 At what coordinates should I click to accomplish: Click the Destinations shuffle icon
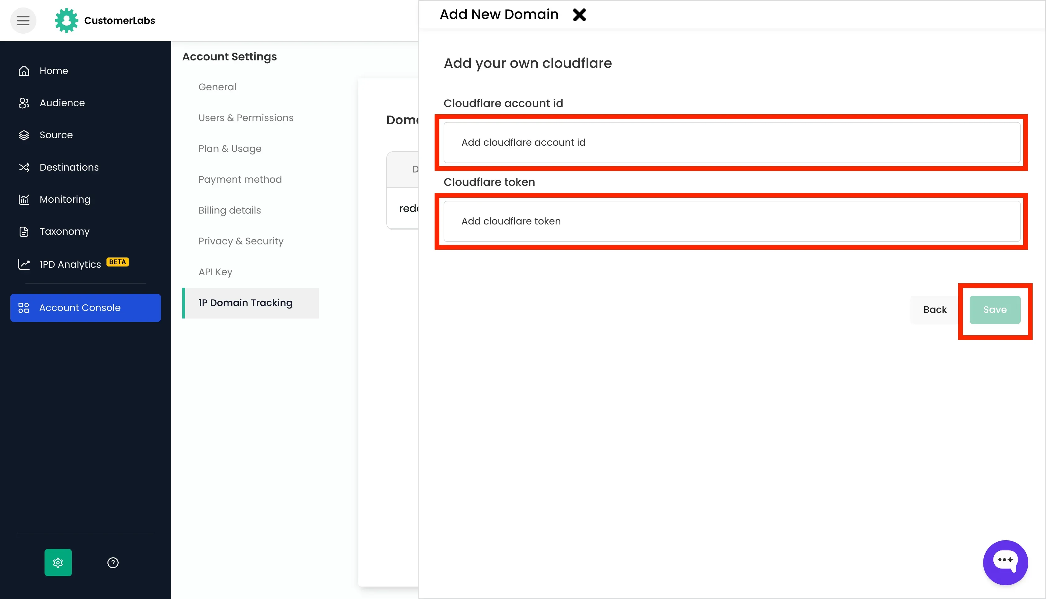tap(24, 167)
